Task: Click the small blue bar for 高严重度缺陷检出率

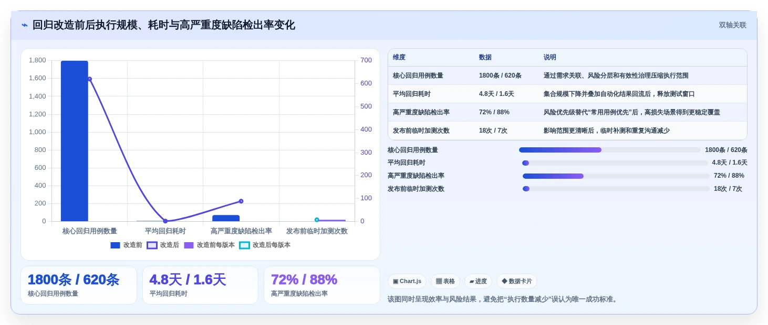Action: click(x=226, y=218)
